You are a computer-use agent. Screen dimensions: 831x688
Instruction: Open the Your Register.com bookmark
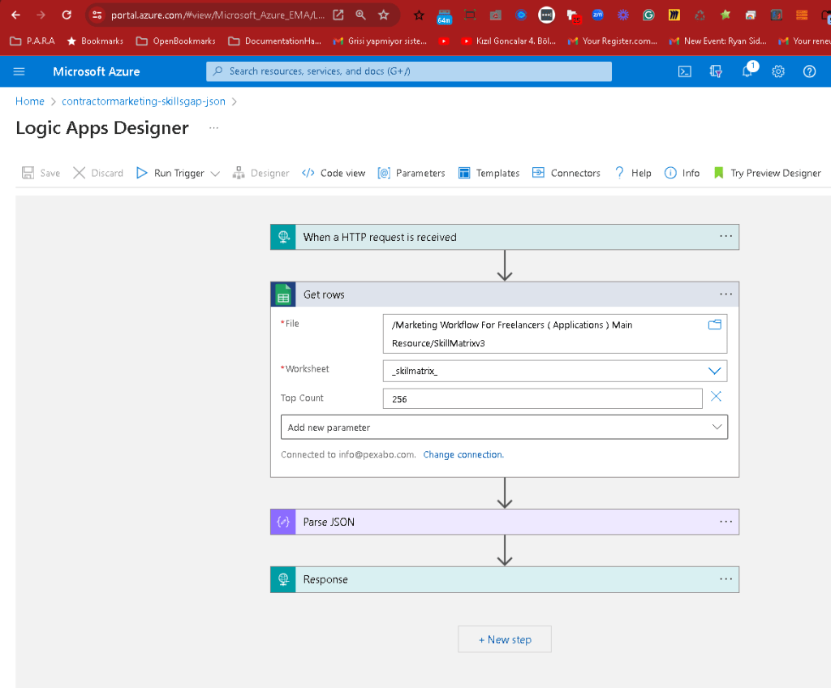(x=612, y=41)
